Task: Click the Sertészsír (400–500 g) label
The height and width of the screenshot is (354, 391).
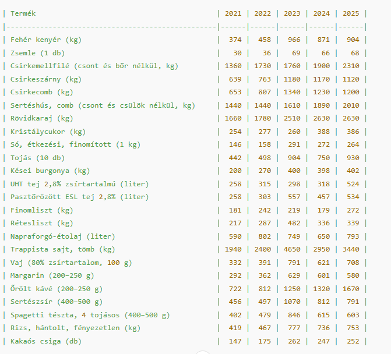Action: [57, 302]
